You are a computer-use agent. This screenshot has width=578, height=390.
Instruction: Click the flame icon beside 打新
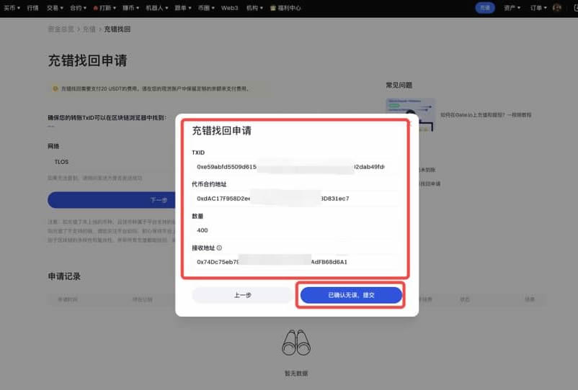point(95,8)
